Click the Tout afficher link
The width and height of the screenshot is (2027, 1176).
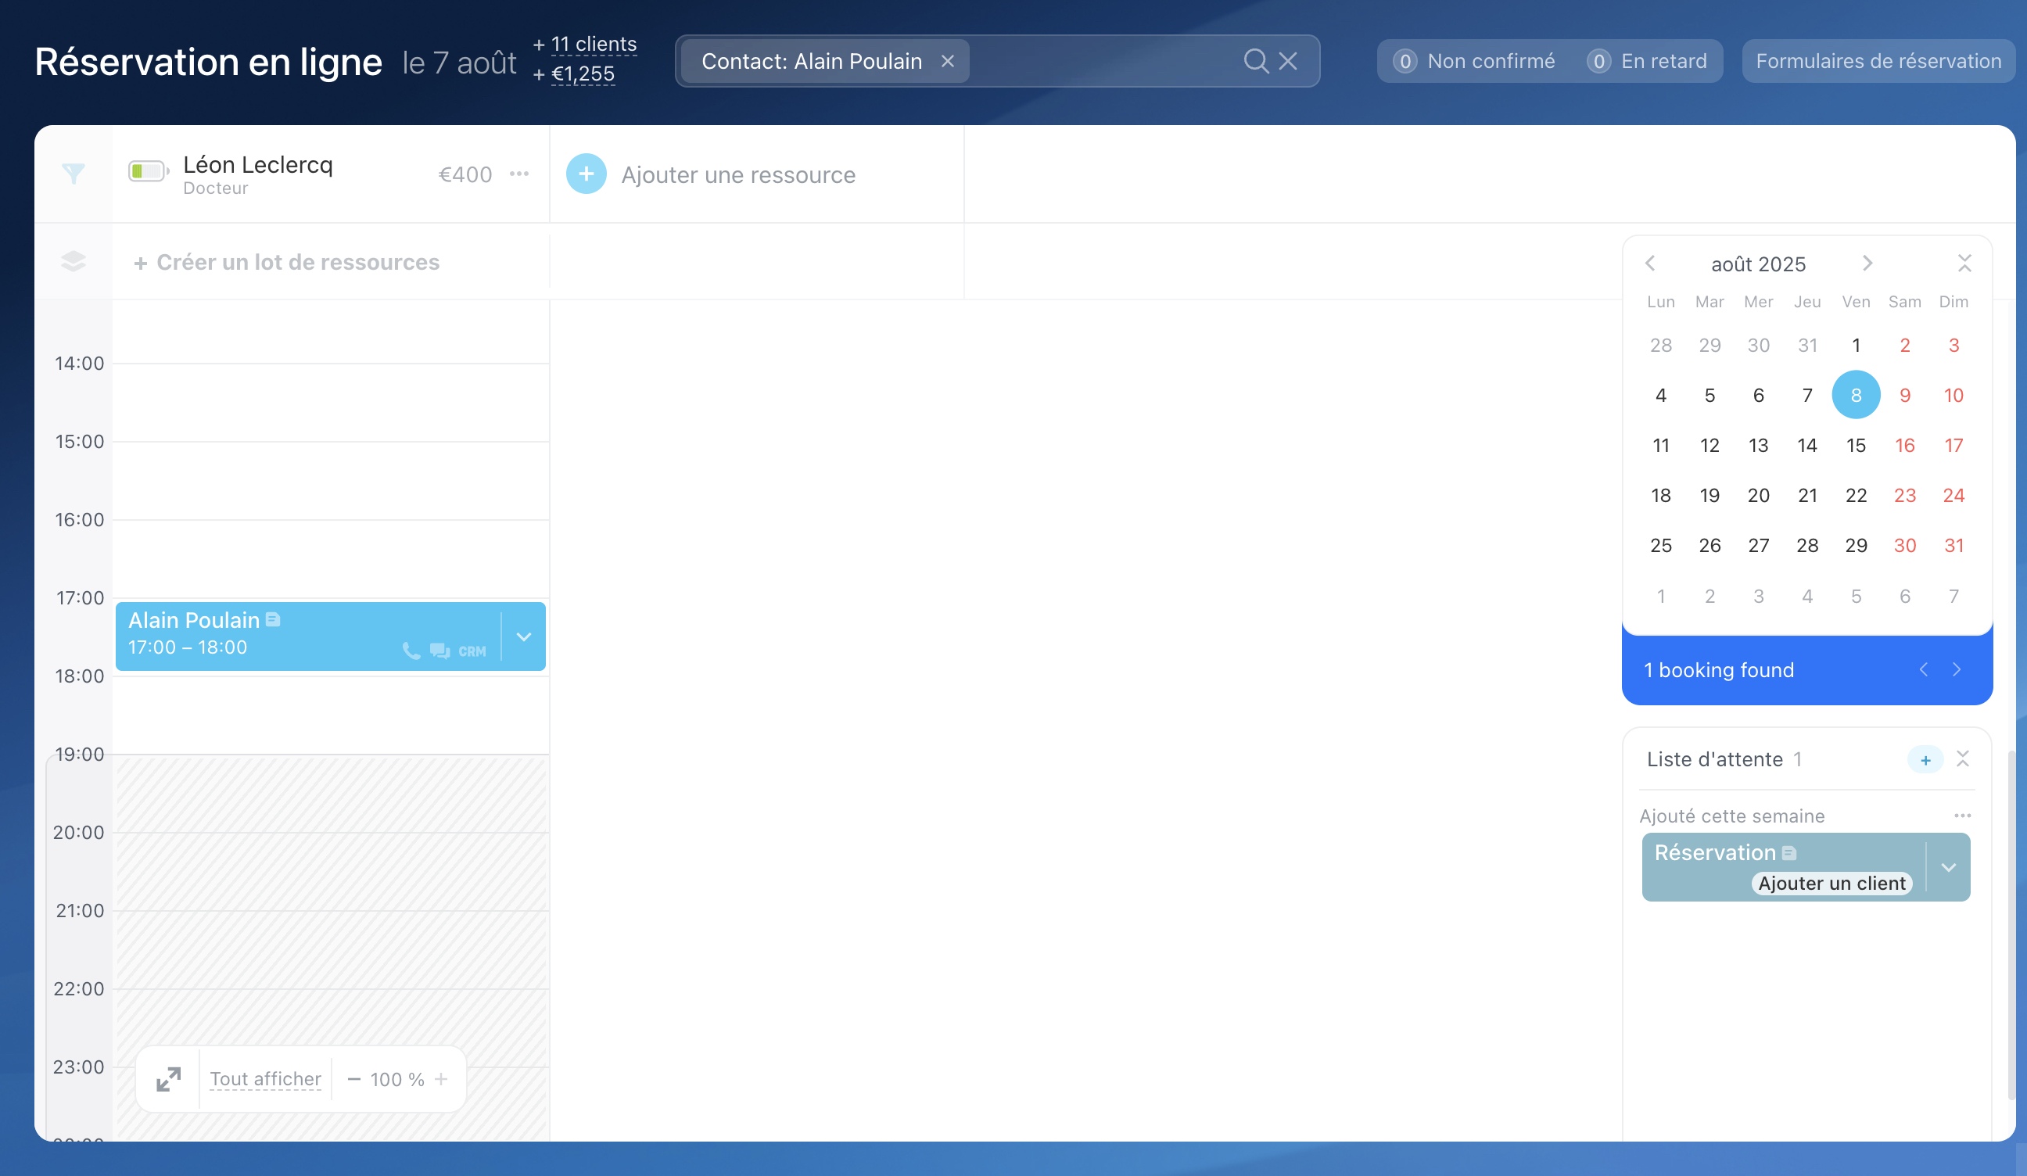point(265,1080)
